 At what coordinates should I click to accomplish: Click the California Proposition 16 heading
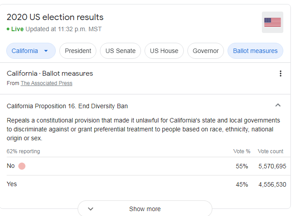click(x=67, y=106)
